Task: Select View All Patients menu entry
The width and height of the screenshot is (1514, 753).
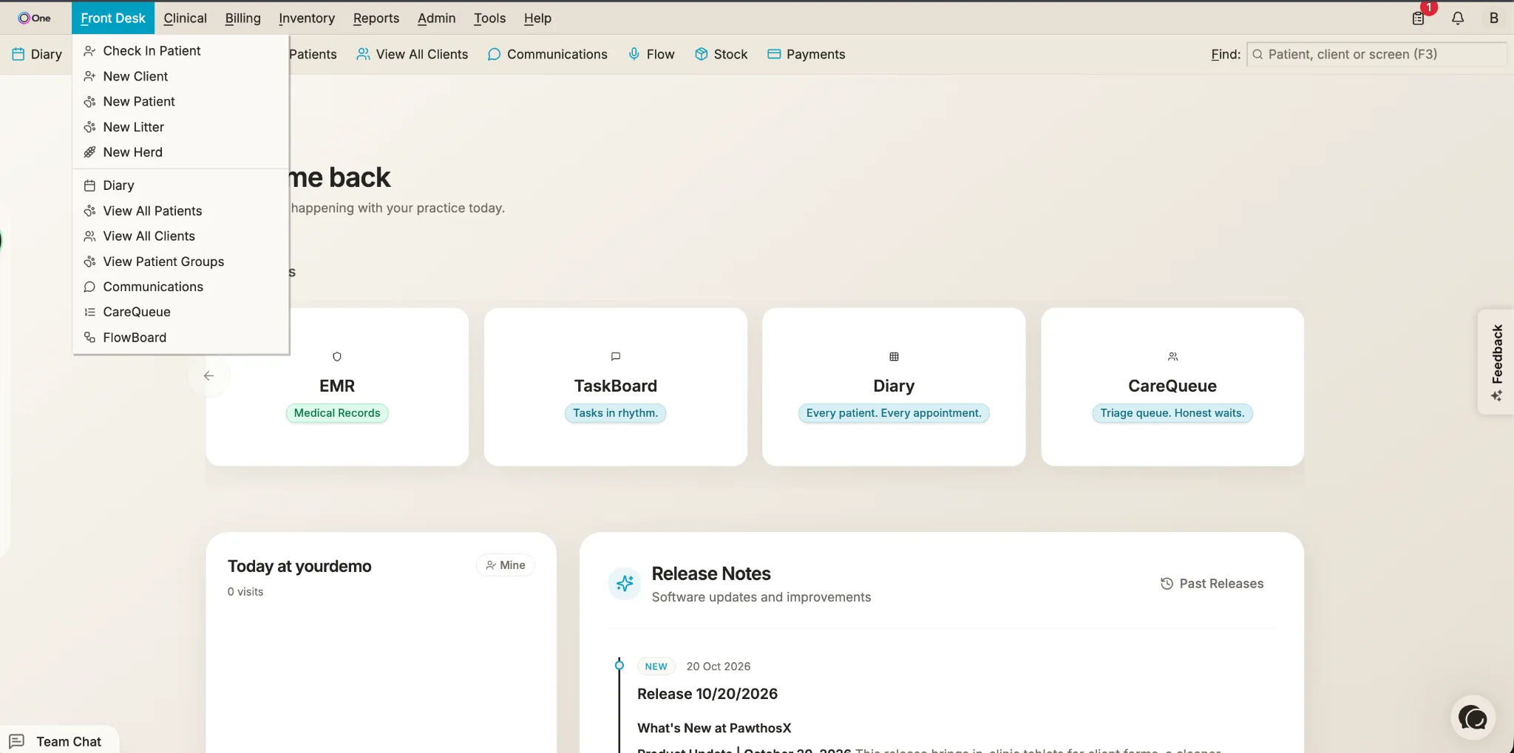Action: click(180, 211)
